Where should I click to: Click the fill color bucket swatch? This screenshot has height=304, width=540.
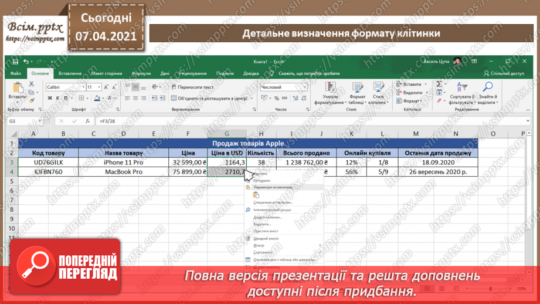(x=97, y=98)
